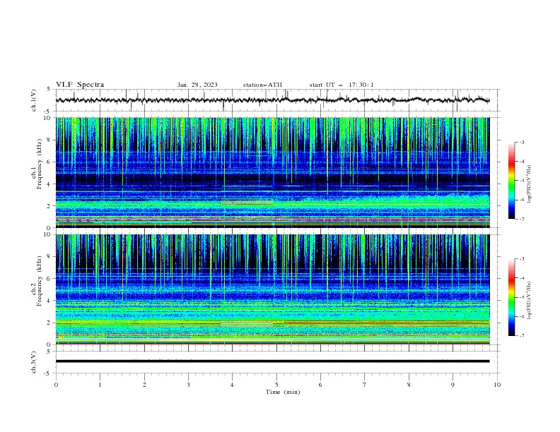
Task: Click the ch.2 spectrogram panel
Action: [272, 289]
